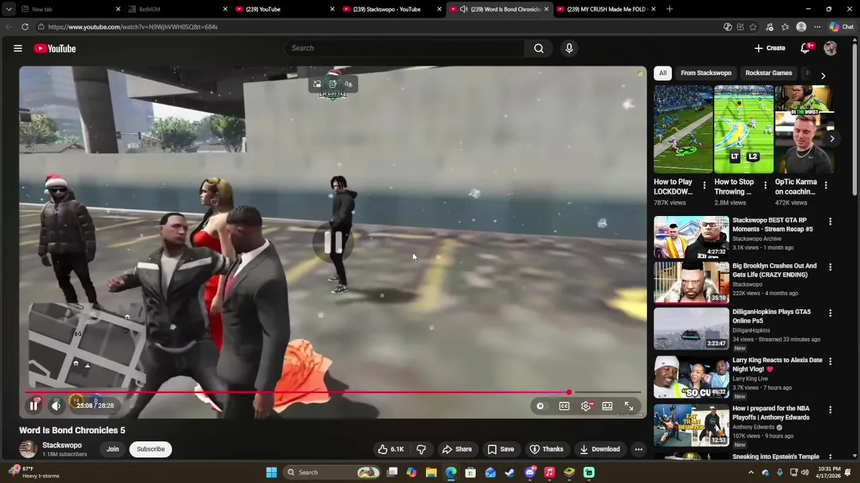860x483 pixels.
Task: Advance the Shorts shelf with next arrow
Action: pos(832,139)
